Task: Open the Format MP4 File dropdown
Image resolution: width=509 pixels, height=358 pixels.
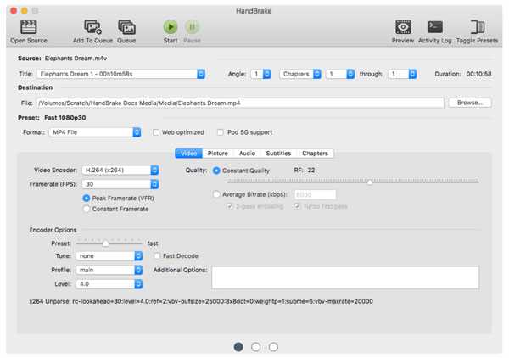Action: point(95,132)
